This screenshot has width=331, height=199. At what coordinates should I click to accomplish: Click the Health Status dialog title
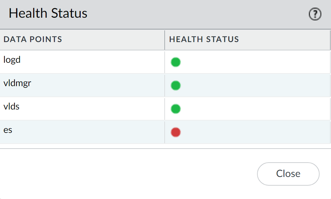coord(48,13)
